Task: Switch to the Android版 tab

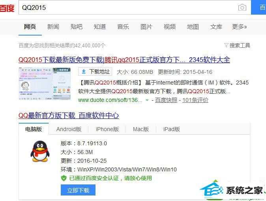Action: pos(69,129)
